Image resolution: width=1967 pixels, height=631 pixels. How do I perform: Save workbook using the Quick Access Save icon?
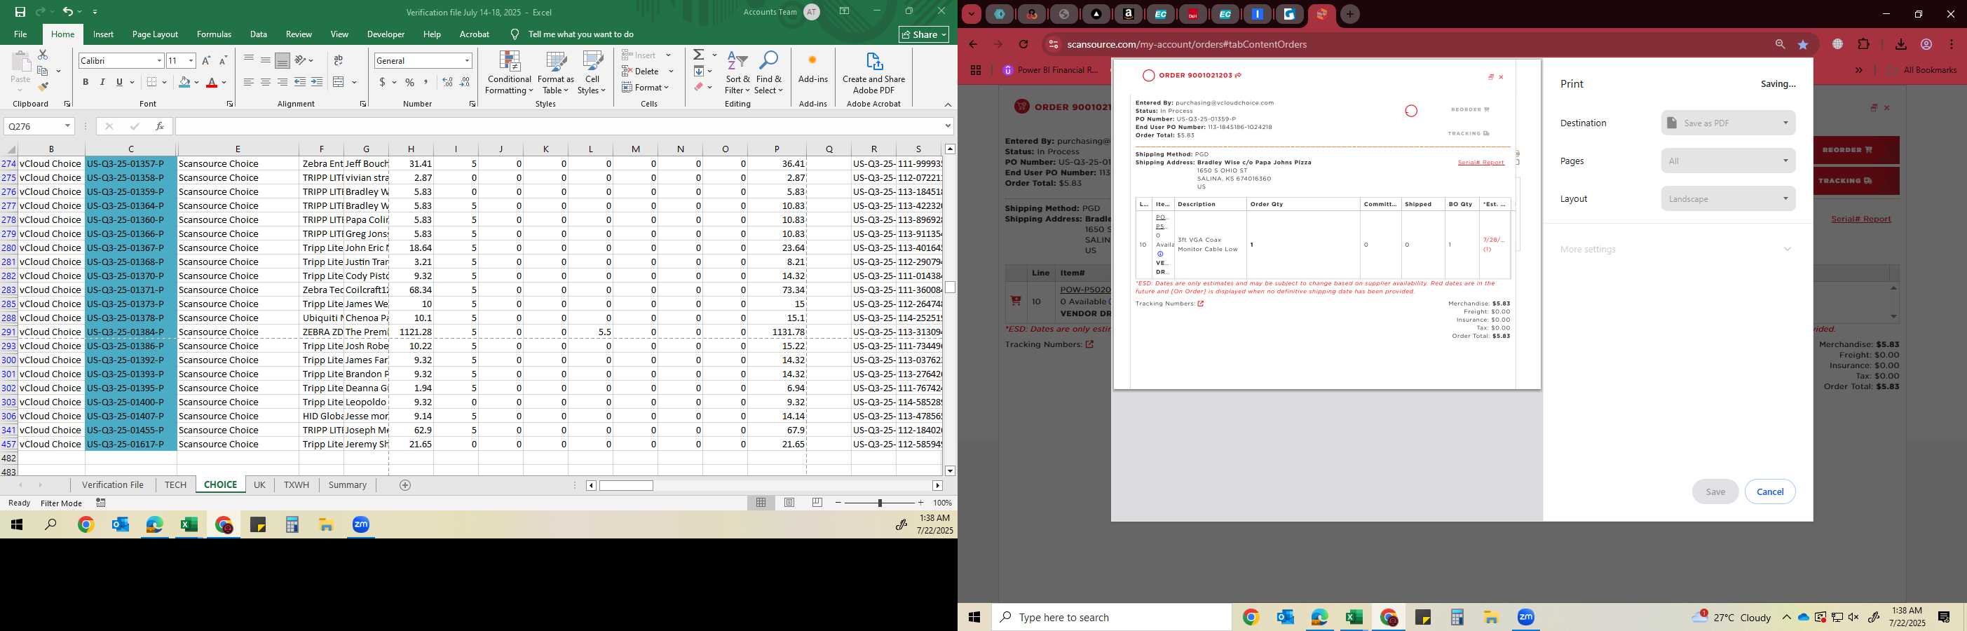click(x=20, y=11)
